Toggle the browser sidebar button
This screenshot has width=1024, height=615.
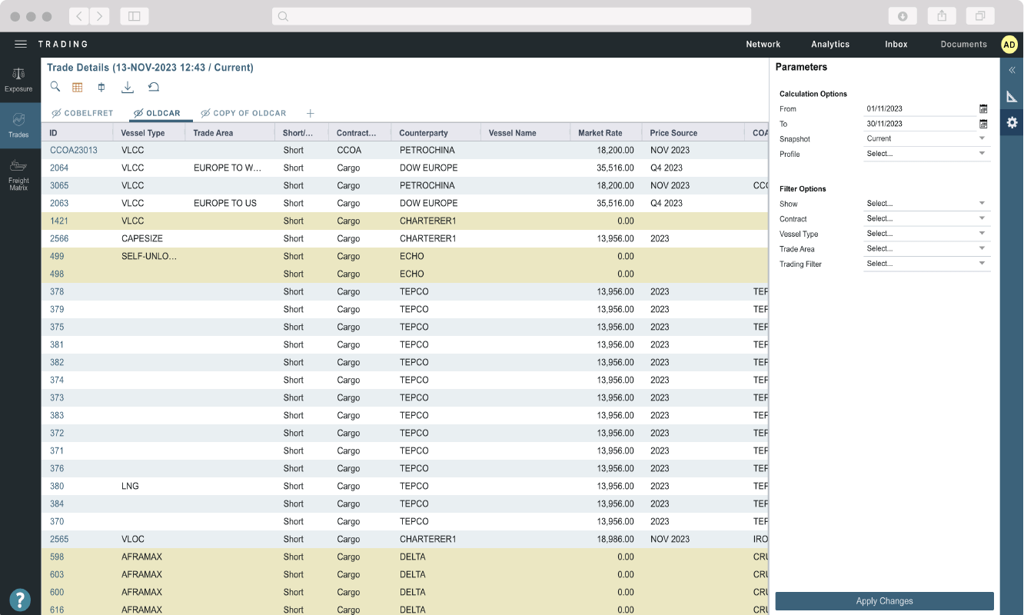[135, 16]
